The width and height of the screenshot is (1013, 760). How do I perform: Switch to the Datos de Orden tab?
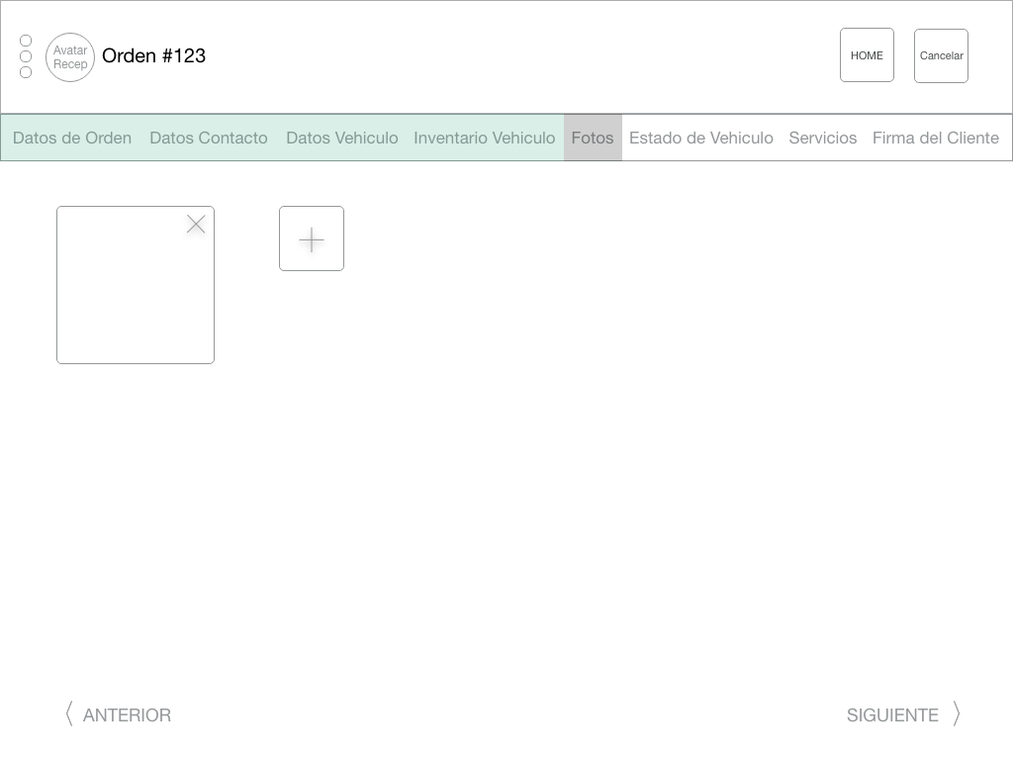tap(72, 138)
